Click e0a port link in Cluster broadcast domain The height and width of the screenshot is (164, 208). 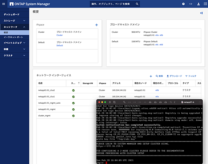pyautogui.click(x=157, y=35)
